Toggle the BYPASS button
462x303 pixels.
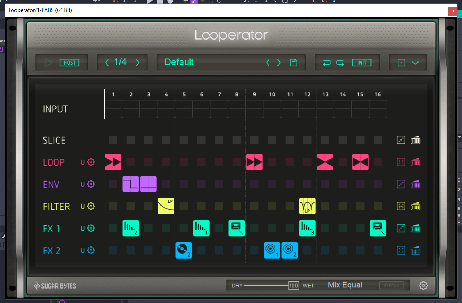coord(391,285)
